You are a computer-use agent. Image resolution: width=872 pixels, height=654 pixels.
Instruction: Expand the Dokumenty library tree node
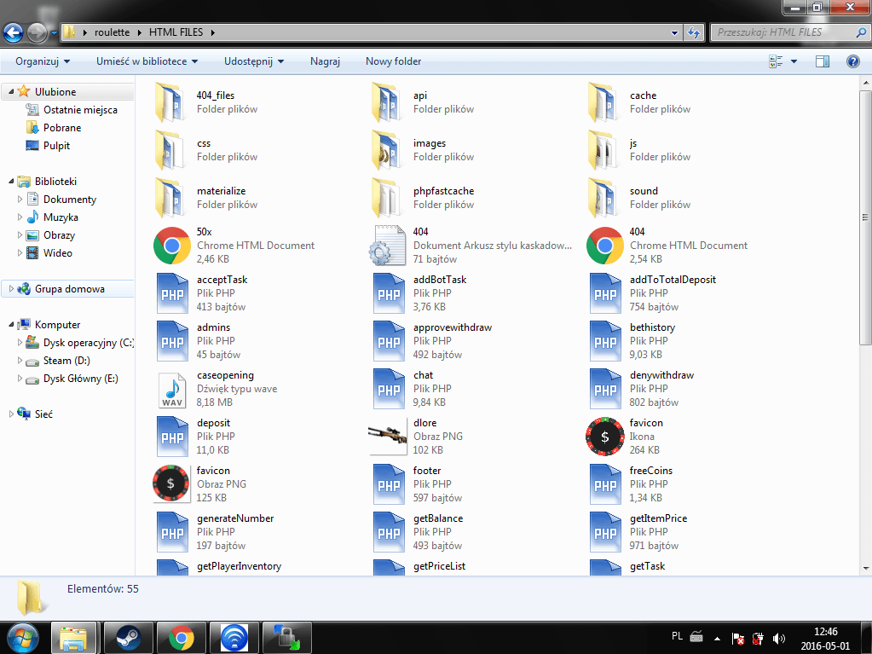click(x=20, y=200)
